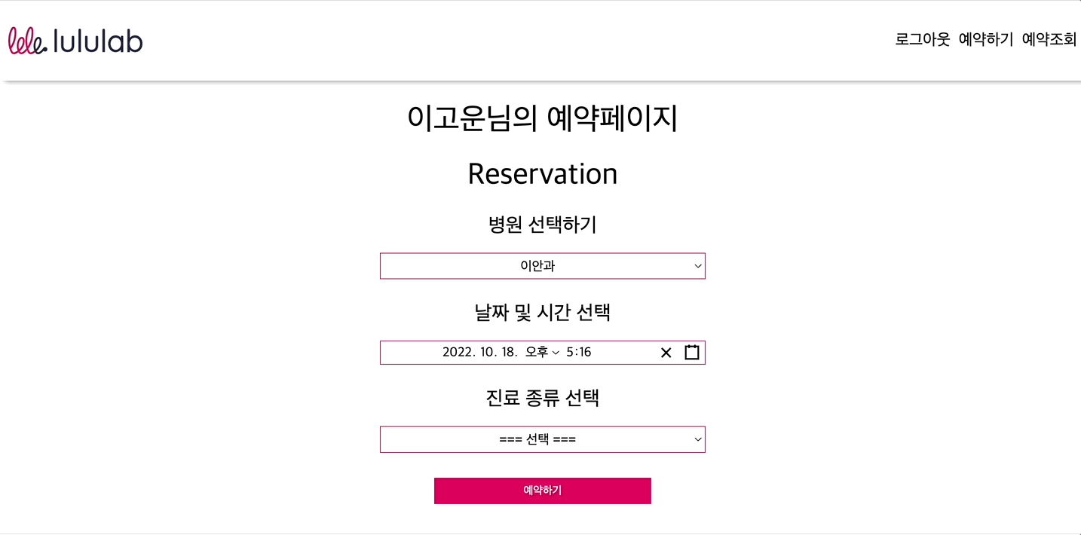Click the Reservation heading text
The width and height of the screenshot is (1081, 535).
coord(542,174)
